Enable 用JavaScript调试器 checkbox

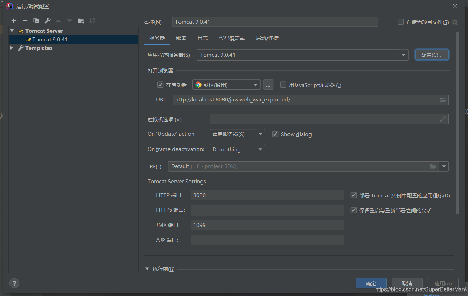pos(283,85)
